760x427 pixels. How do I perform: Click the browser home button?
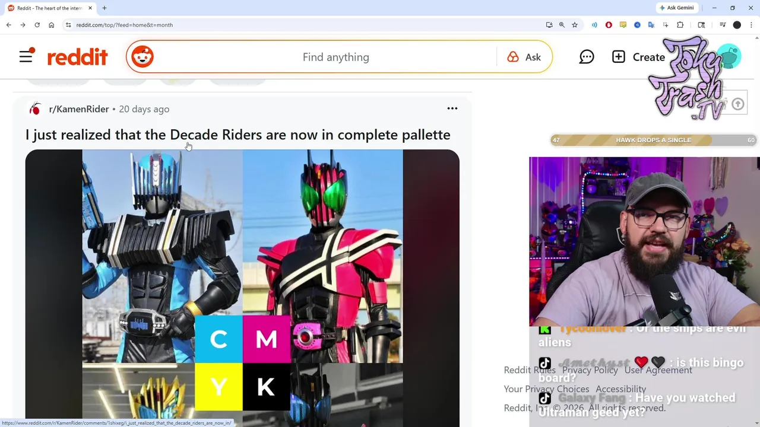coord(52,25)
